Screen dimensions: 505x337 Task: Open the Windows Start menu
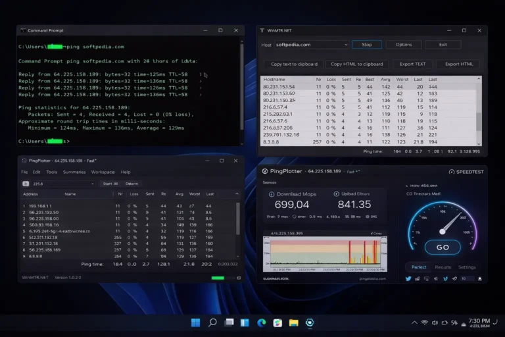click(x=195, y=323)
